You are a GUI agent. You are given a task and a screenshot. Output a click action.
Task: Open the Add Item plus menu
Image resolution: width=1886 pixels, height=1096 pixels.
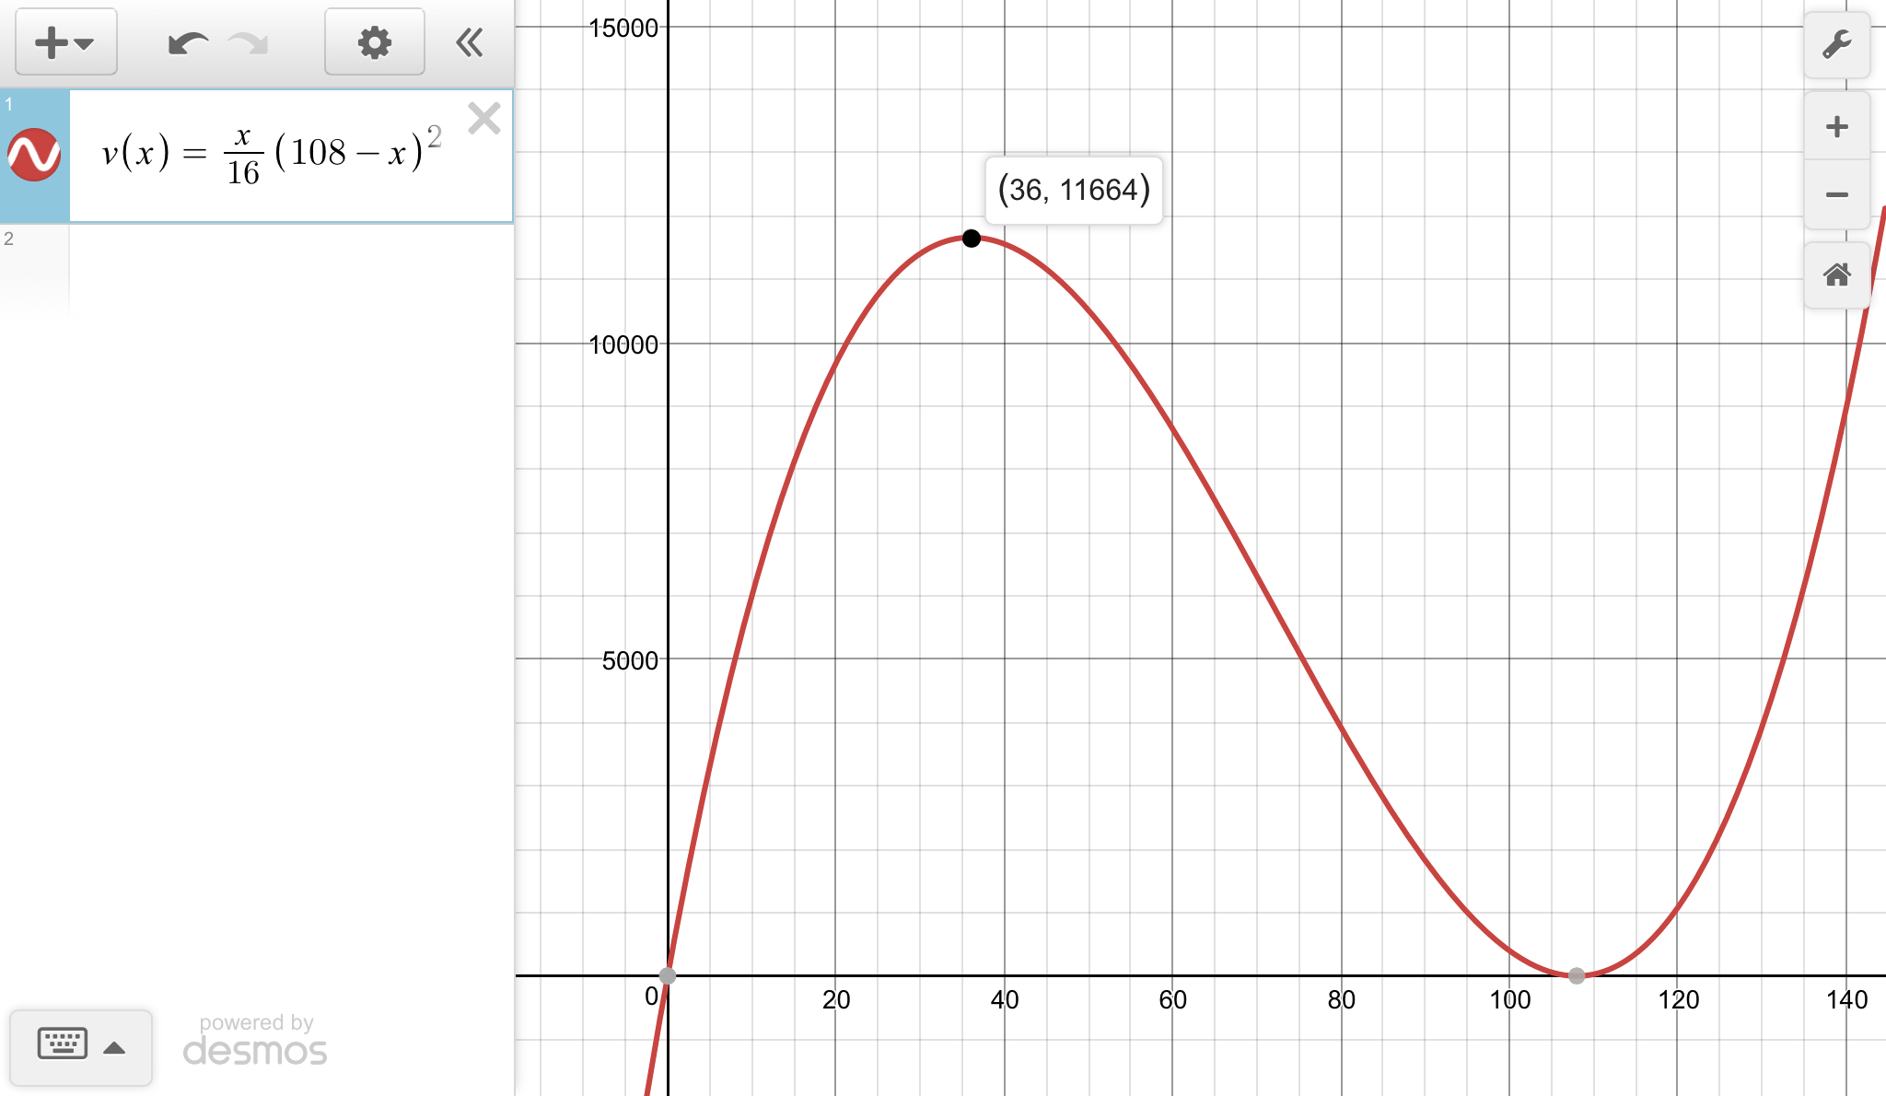tap(65, 42)
